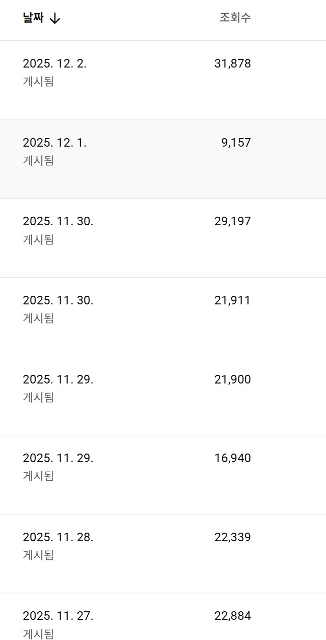
Task: Click the down arrow sort icon beside 날짜
Action: coord(55,19)
